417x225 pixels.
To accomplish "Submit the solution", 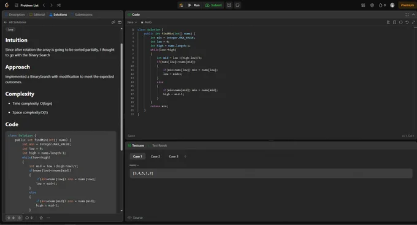I will point(213,5).
